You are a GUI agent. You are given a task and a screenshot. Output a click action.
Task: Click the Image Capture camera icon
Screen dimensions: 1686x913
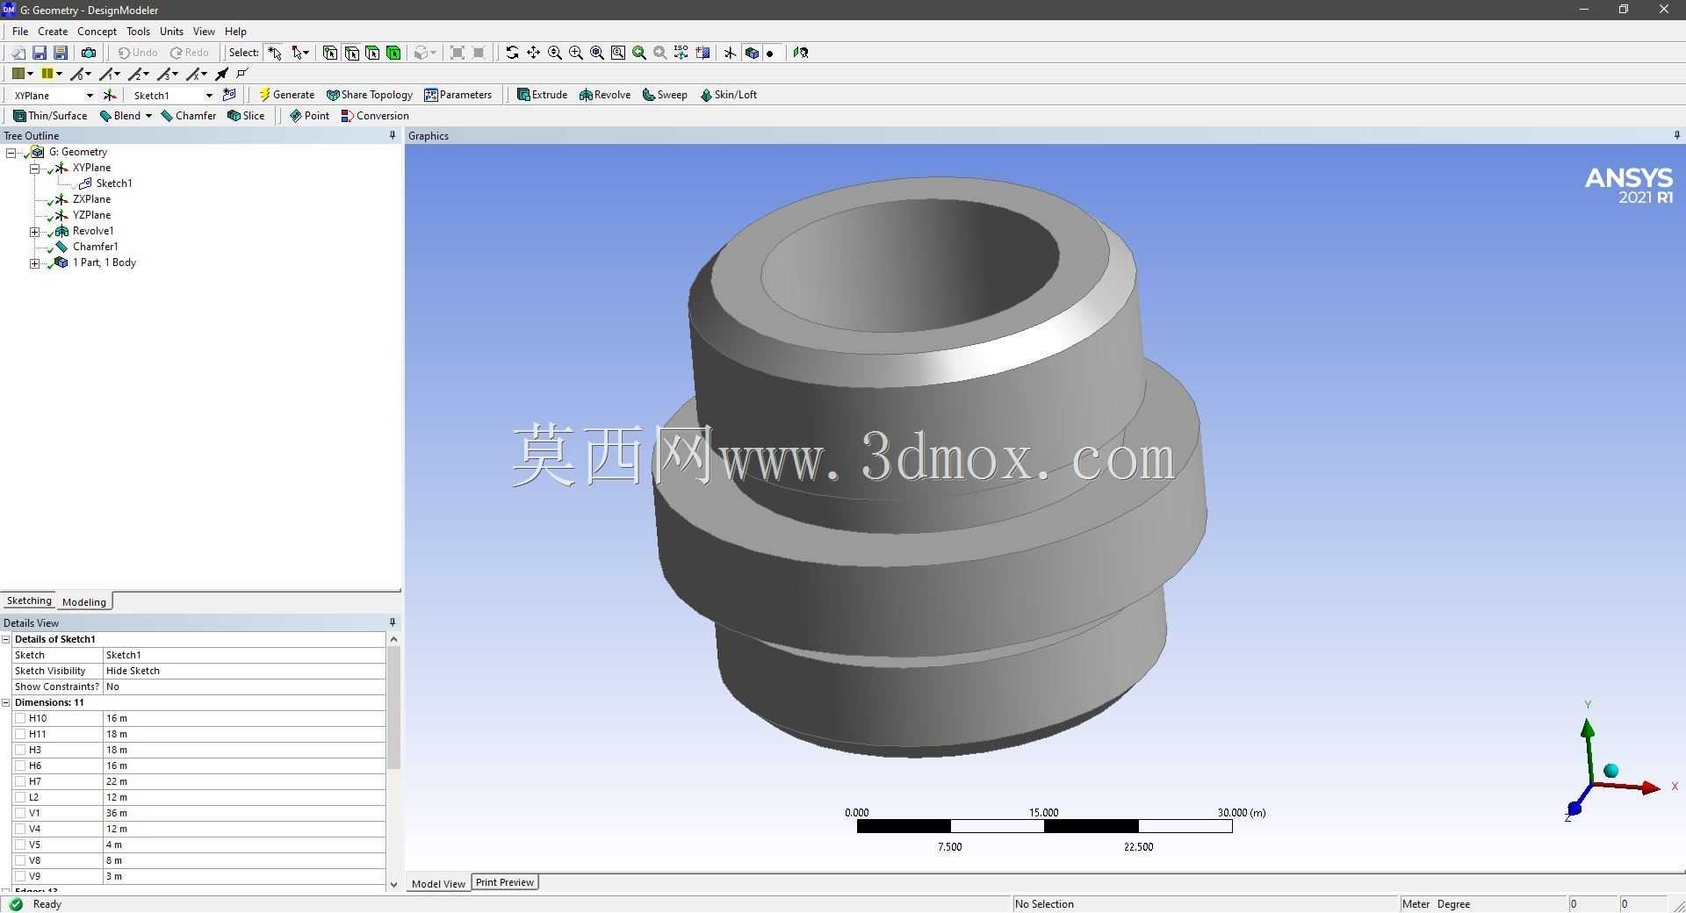(88, 53)
